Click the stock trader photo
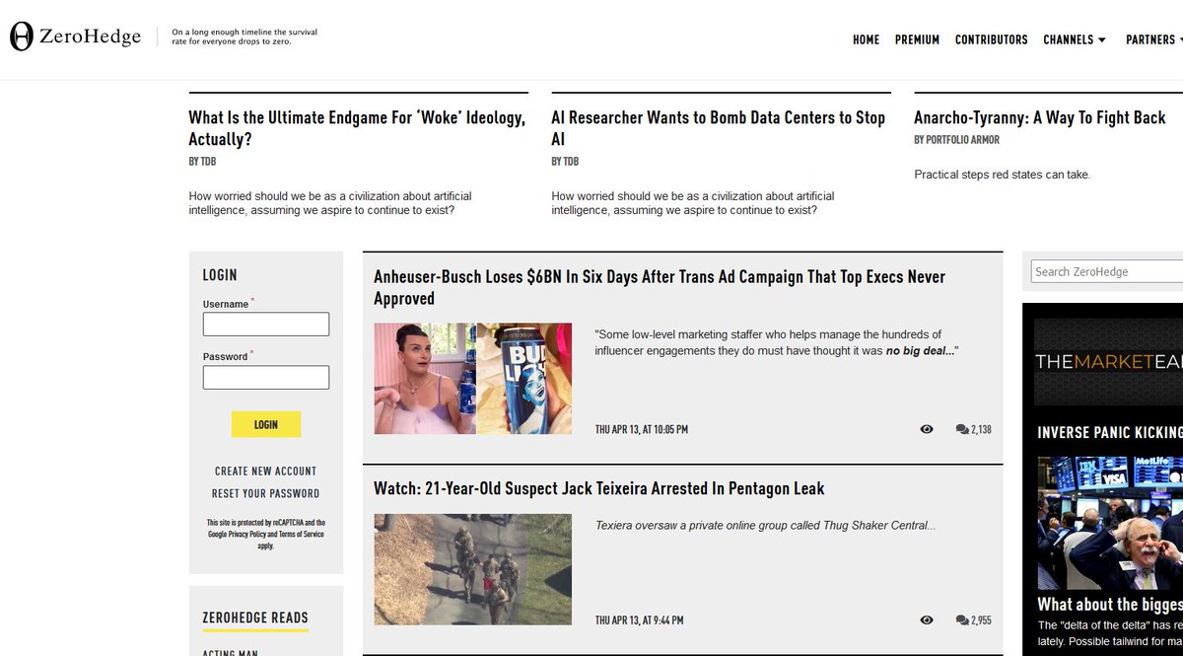This screenshot has width=1183, height=656. coord(1109,523)
